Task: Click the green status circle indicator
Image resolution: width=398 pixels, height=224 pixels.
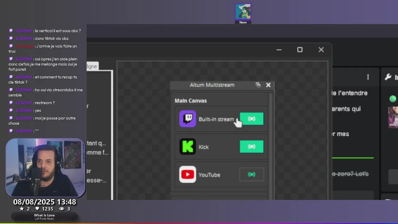Action: point(393,99)
